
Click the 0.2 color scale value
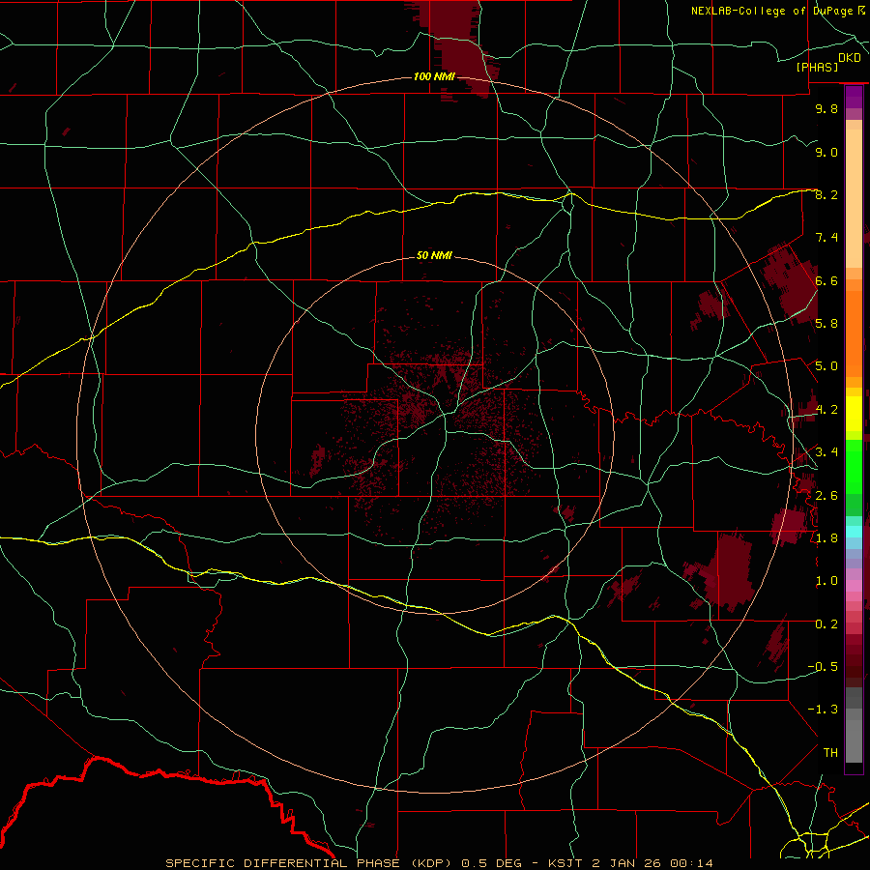click(x=826, y=624)
